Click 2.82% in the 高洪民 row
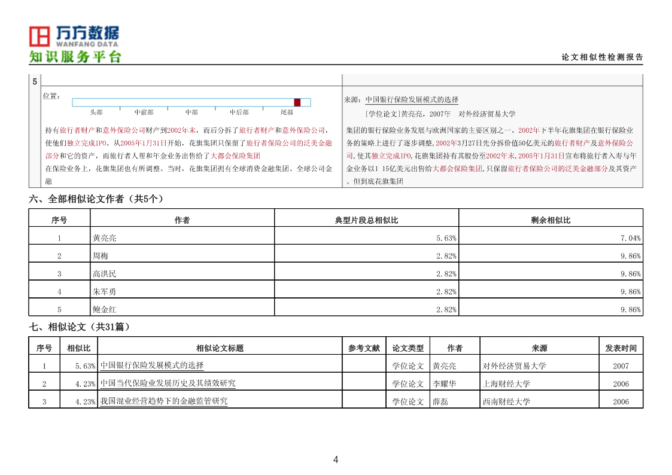 [446, 274]
